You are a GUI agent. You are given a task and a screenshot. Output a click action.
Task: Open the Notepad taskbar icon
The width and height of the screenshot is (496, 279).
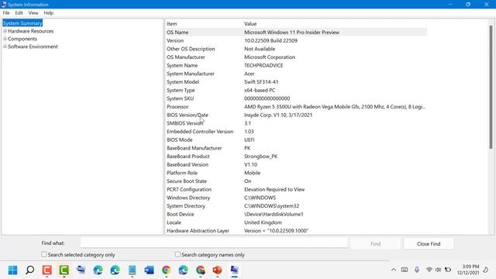133,270
